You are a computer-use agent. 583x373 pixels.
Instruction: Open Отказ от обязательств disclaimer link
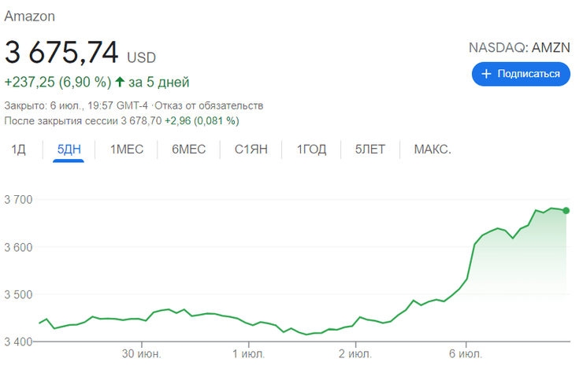[x=209, y=106]
